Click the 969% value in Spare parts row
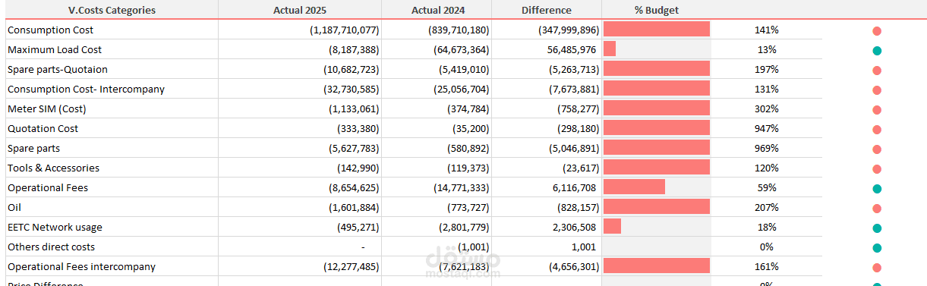The image size is (927, 286). (x=767, y=148)
